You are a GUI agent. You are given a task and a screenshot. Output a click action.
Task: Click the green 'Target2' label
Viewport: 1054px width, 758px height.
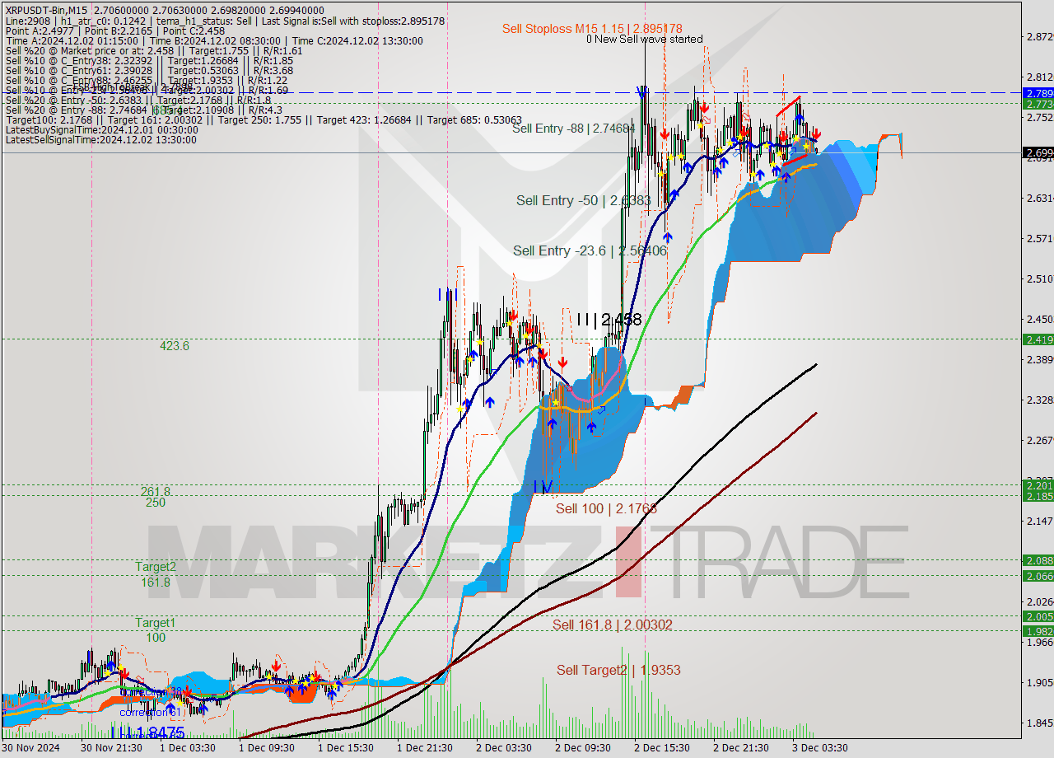point(156,567)
